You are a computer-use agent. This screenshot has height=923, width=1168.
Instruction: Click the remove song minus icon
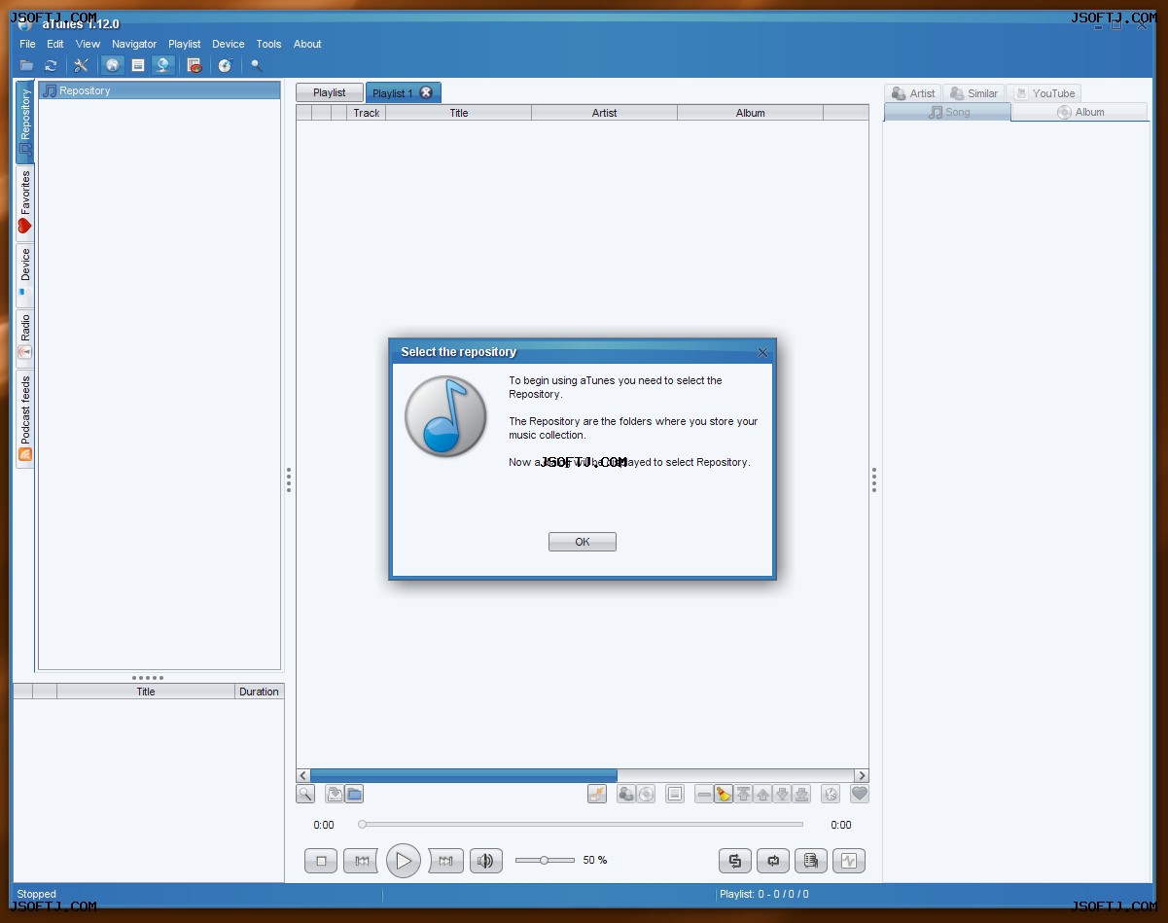pos(704,794)
